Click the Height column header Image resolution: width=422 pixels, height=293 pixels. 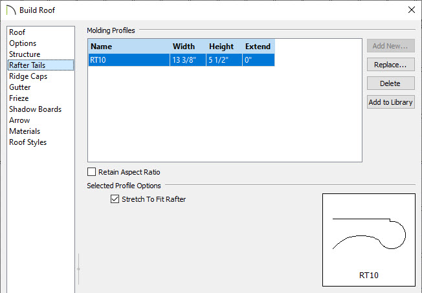[224, 47]
